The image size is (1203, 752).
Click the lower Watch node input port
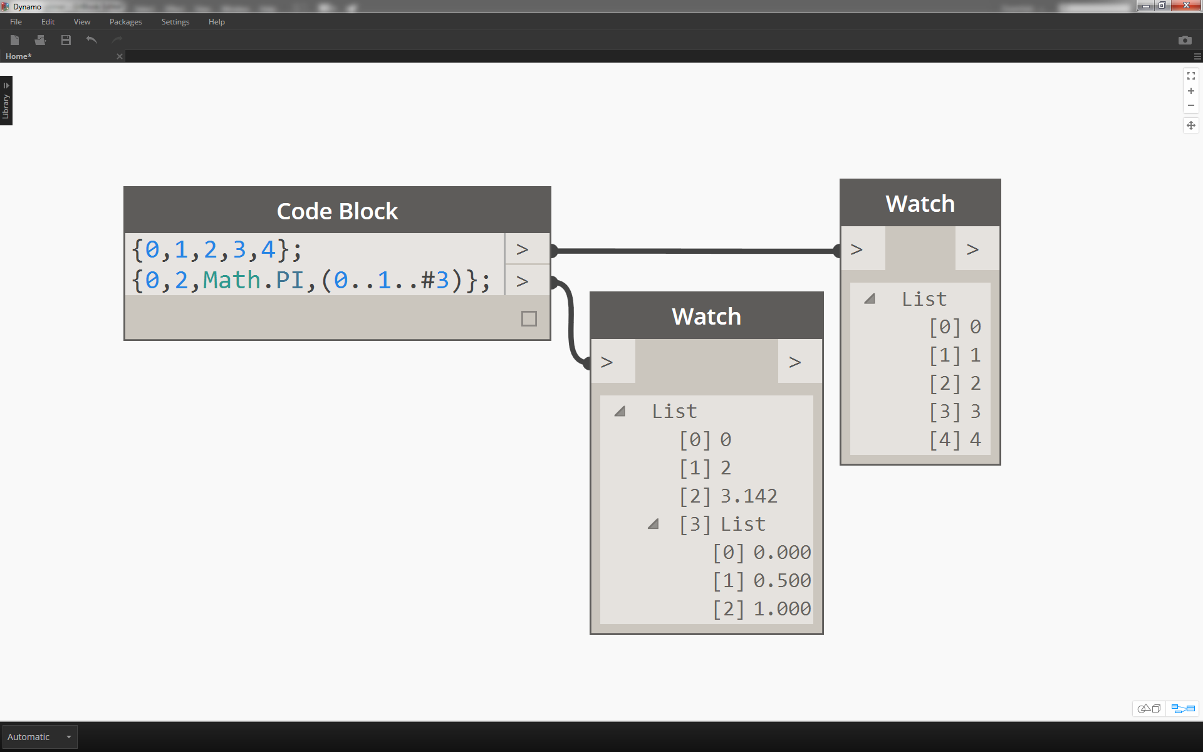(613, 362)
